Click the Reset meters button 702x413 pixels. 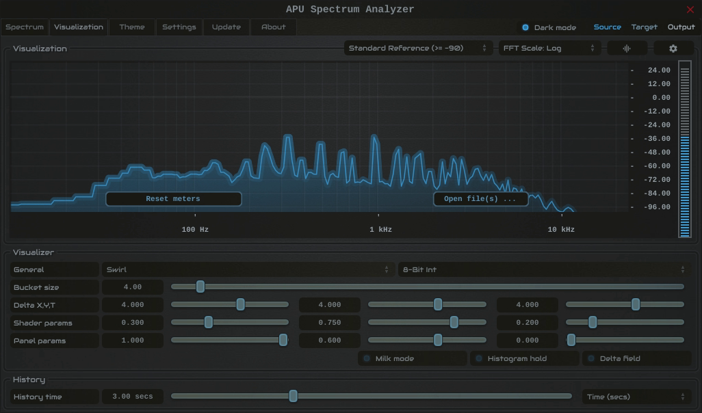point(174,199)
